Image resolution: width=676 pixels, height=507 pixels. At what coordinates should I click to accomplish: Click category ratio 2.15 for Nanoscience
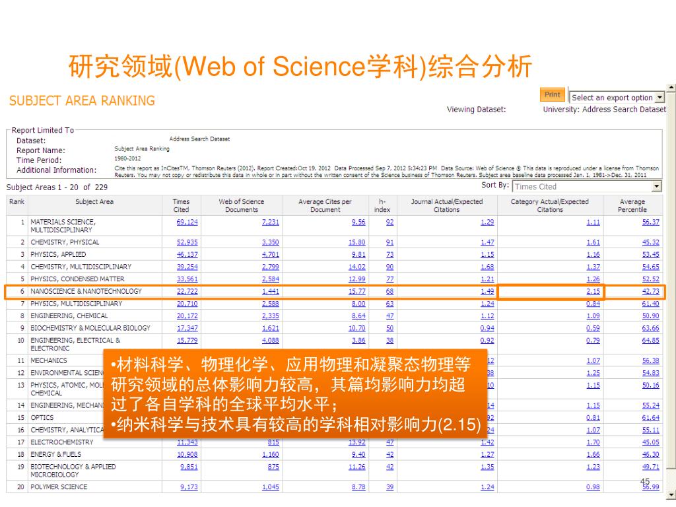tap(593, 291)
